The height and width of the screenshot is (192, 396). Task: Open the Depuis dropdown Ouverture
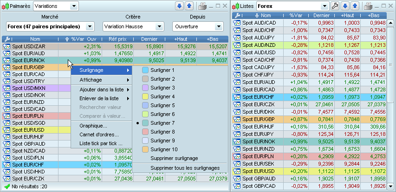(x=198, y=26)
